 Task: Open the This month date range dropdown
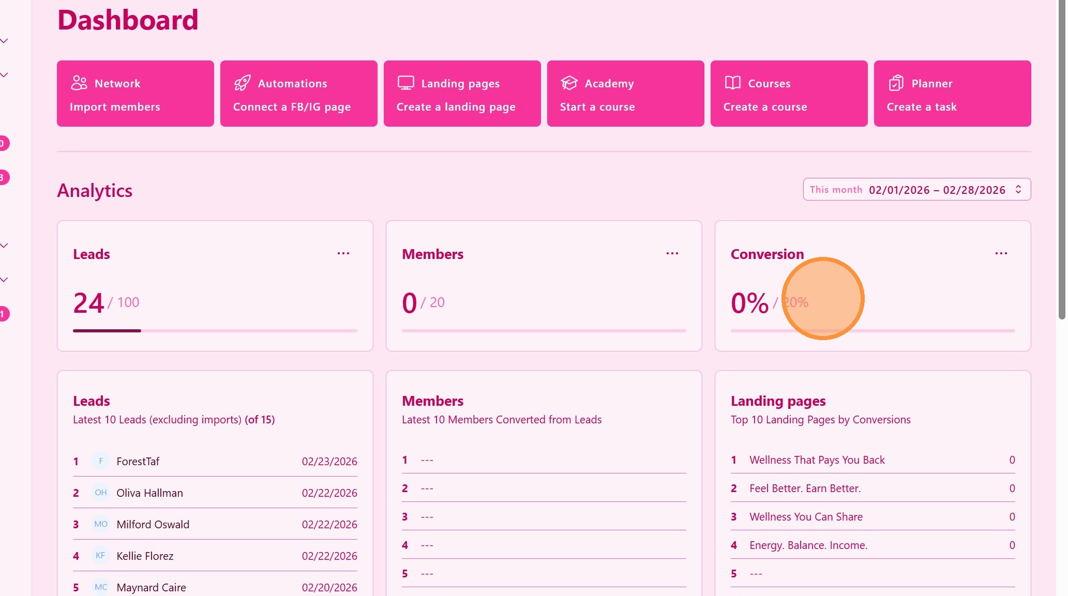(x=916, y=190)
